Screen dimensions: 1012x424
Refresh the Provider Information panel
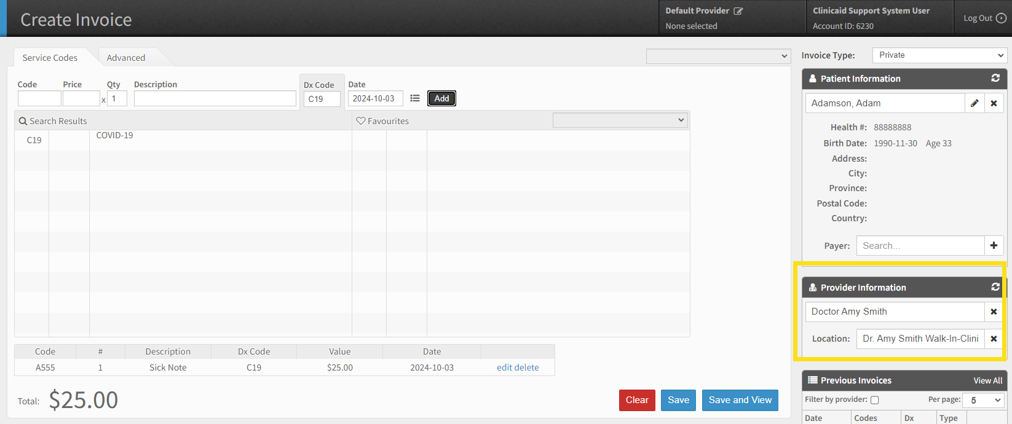point(995,287)
